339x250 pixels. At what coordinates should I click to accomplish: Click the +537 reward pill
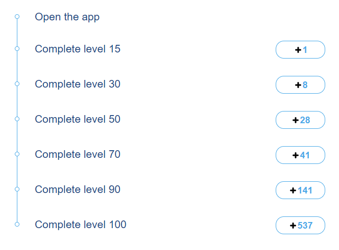pyautogui.click(x=300, y=226)
